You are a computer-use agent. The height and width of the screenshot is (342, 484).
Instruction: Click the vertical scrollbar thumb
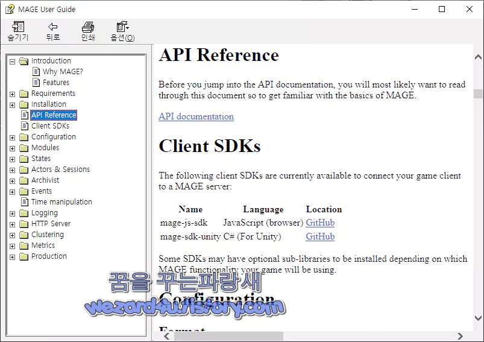click(478, 93)
